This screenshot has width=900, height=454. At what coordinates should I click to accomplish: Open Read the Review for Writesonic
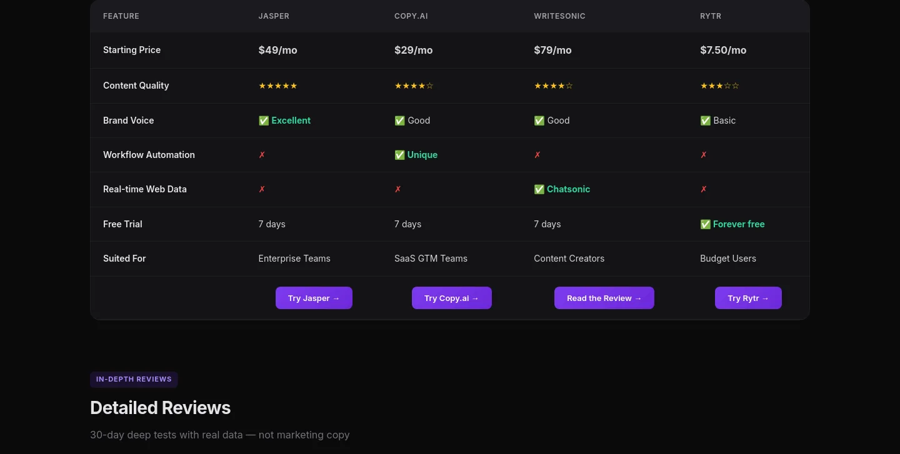pos(604,298)
